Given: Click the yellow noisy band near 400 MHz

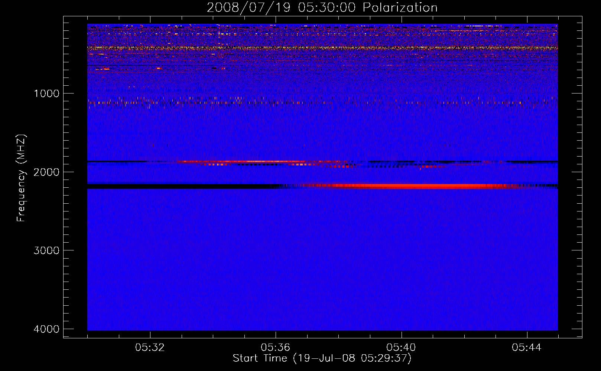Looking at the screenshot, I should click(322, 48).
